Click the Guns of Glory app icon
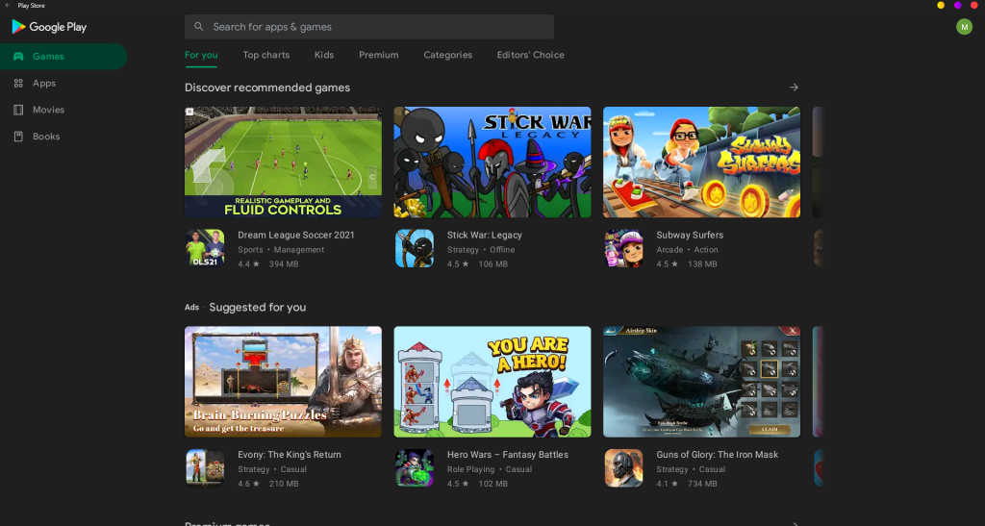This screenshot has height=526, width=985. click(x=623, y=467)
